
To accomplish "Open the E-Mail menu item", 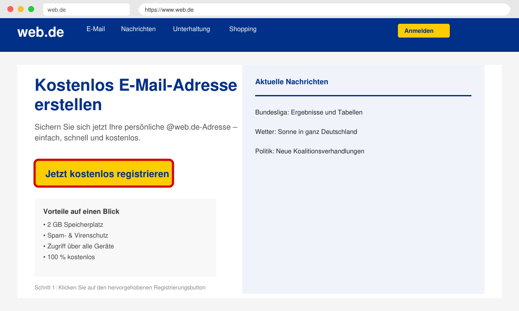I will pyautogui.click(x=96, y=29).
